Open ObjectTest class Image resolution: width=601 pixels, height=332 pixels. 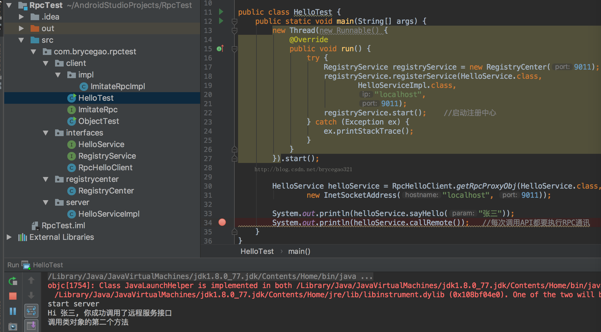(x=99, y=121)
